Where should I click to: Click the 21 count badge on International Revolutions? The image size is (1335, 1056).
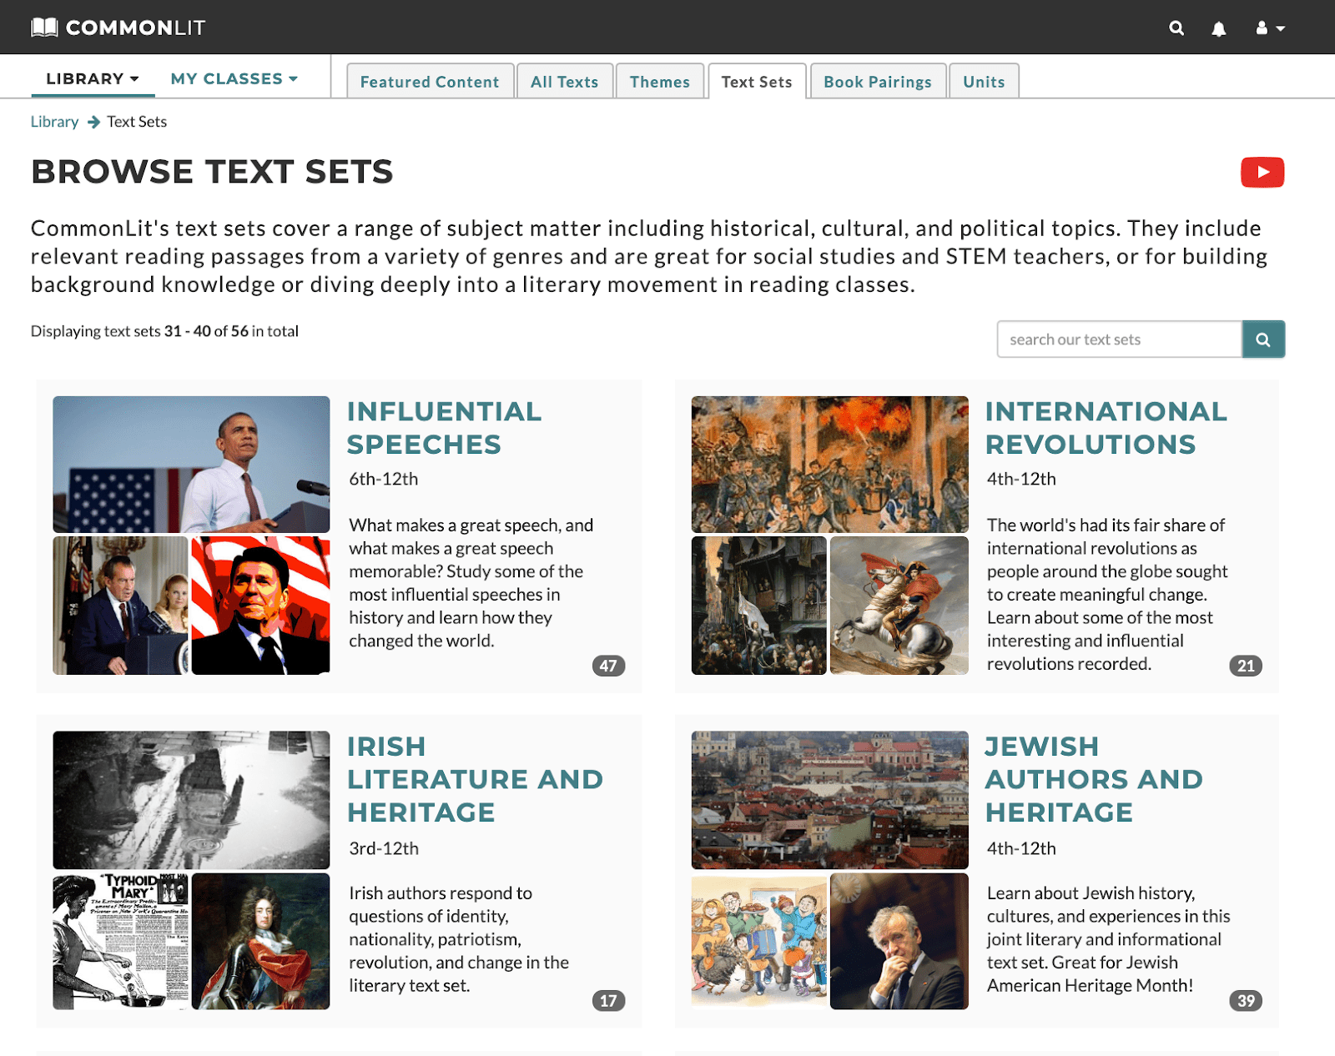1246,666
